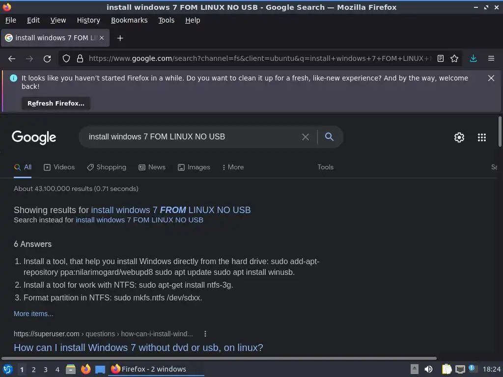Open the tracking protection shield icon
503x377 pixels.
tap(66, 59)
